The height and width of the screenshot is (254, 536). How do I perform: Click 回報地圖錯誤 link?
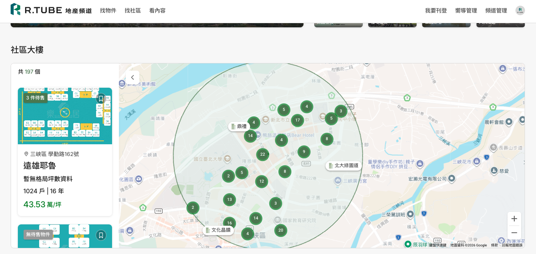point(512,245)
